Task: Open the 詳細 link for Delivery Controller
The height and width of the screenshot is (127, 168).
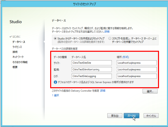Action: 103,91
